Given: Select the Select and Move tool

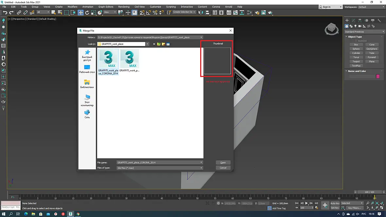Looking at the screenshot, I should 80,12.
